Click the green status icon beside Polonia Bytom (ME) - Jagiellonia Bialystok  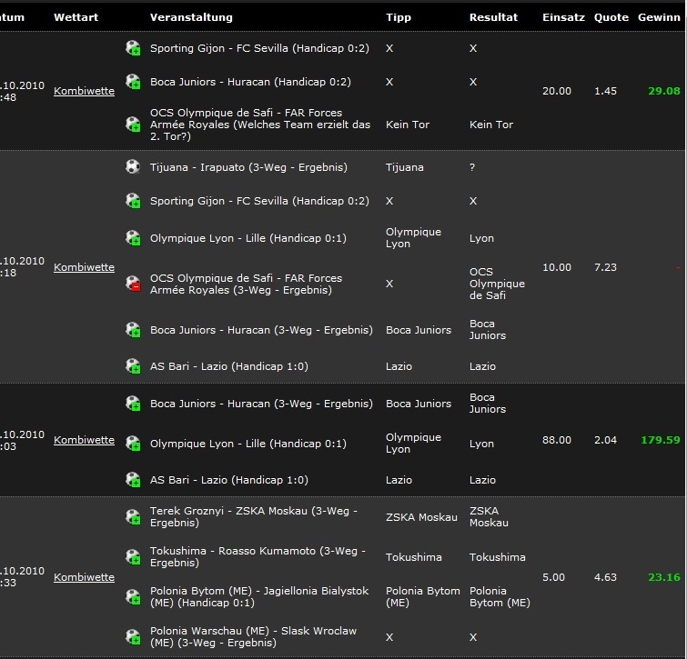pos(133,597)
